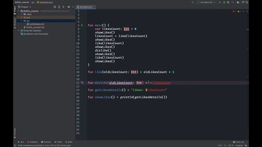Screen dimensions: 262x147
Task: Open the Search Everywhere magnifier icon
Action: coord(247,2)
